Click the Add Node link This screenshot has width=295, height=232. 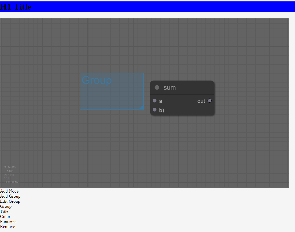[x=9, y=191]
